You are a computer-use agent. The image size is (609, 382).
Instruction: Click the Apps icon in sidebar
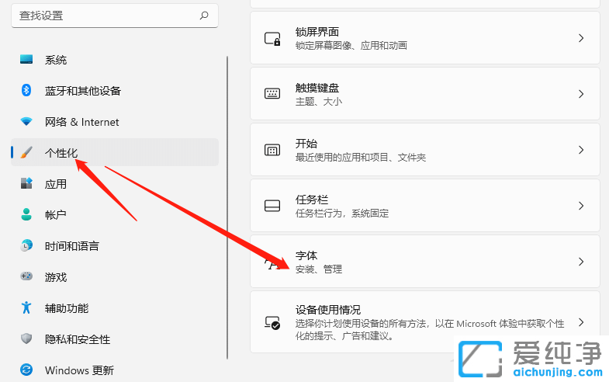pyautogui.click(x=26, y=184)
